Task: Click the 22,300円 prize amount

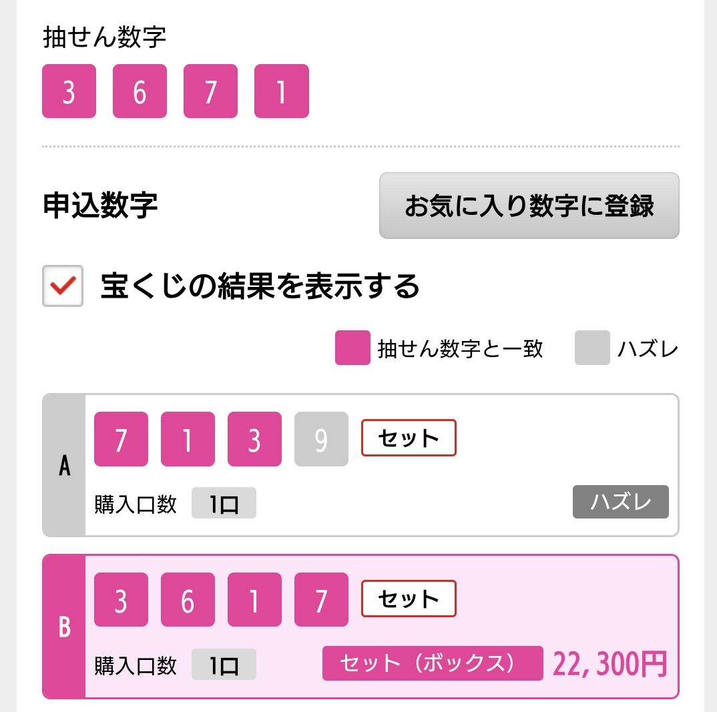Action: point(610,663)
